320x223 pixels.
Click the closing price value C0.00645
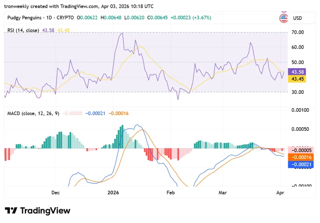click(157, 18)
